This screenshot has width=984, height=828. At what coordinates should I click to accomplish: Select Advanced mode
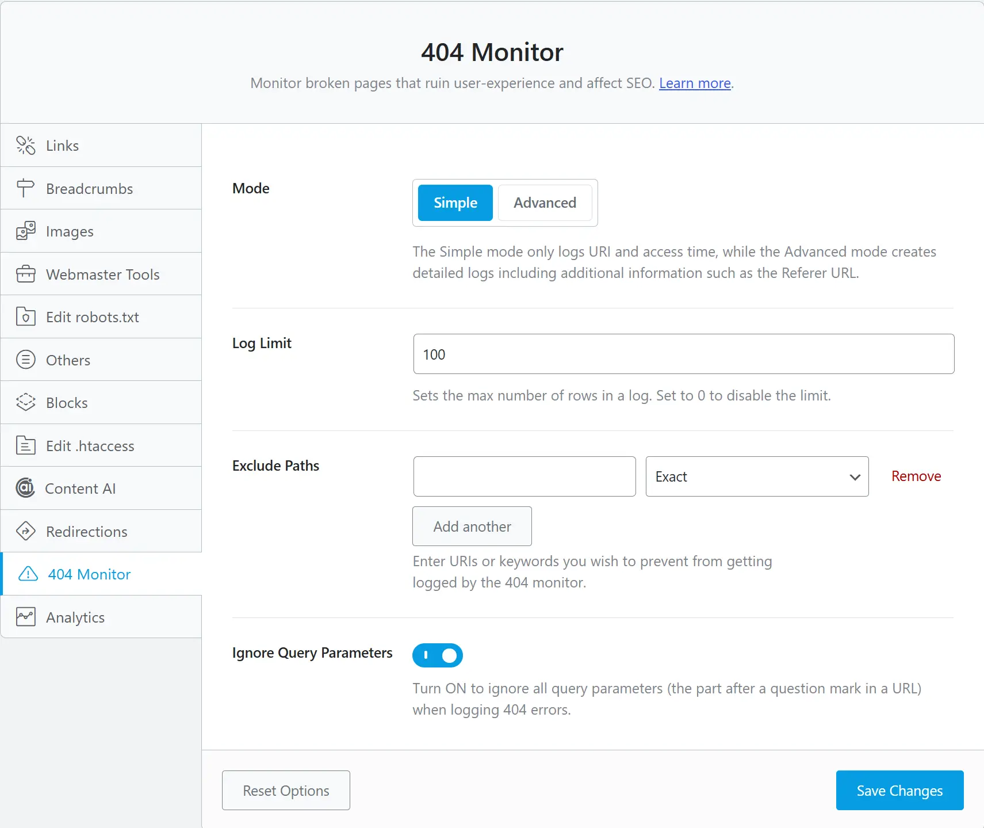545,203
